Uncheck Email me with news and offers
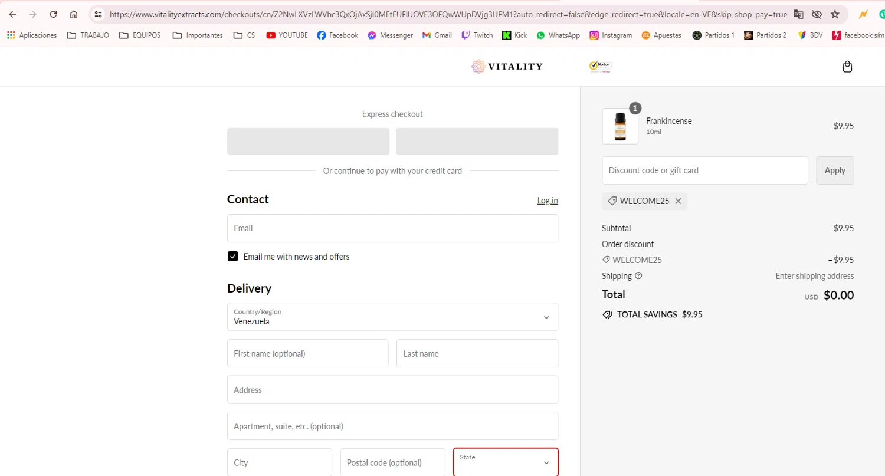 point(233,257)
